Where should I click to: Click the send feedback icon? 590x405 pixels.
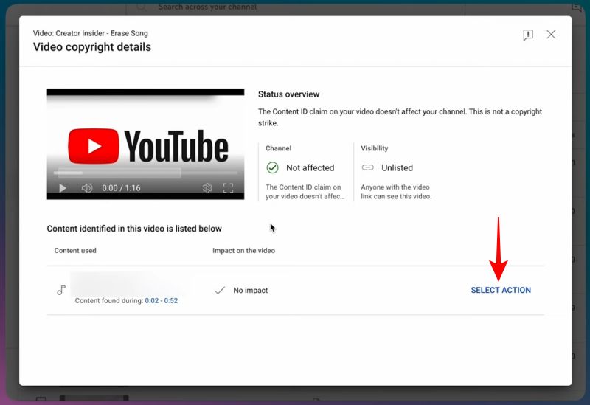click(528, 35)
